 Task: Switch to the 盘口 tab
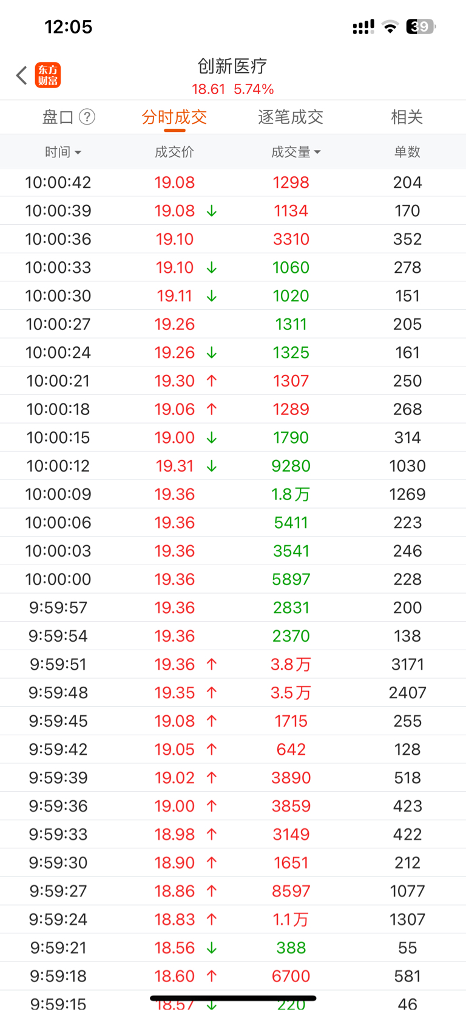[58, 117]
